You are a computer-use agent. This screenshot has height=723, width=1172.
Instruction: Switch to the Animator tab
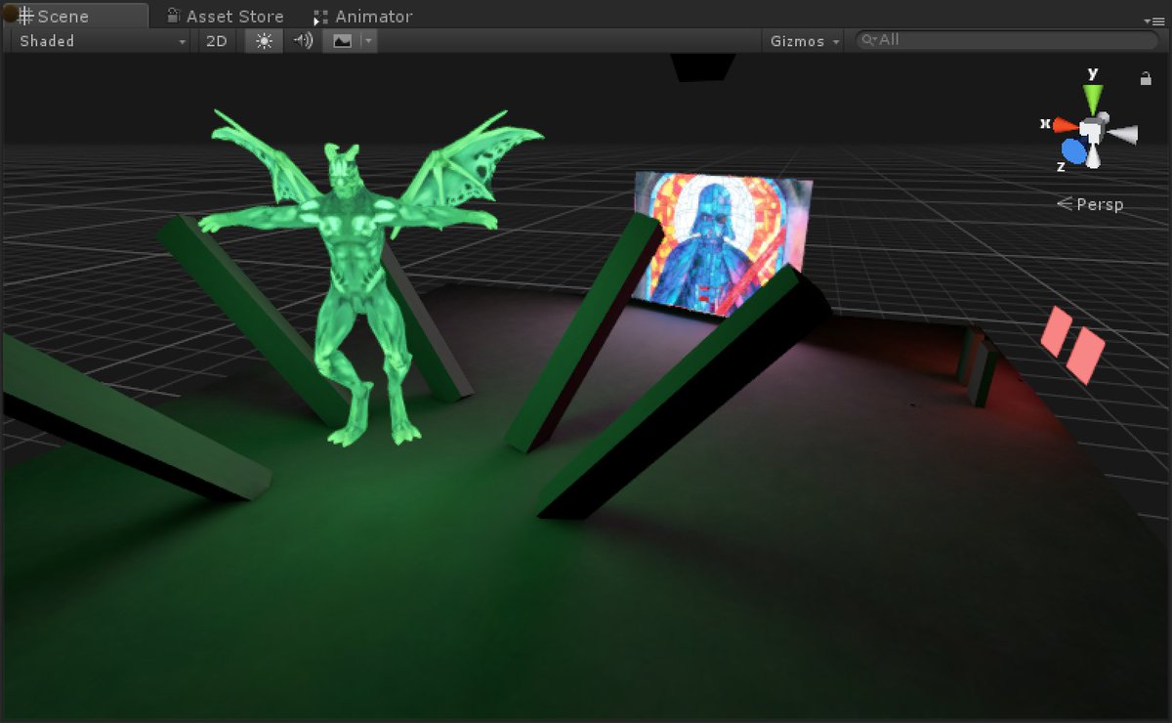point(363,16)
